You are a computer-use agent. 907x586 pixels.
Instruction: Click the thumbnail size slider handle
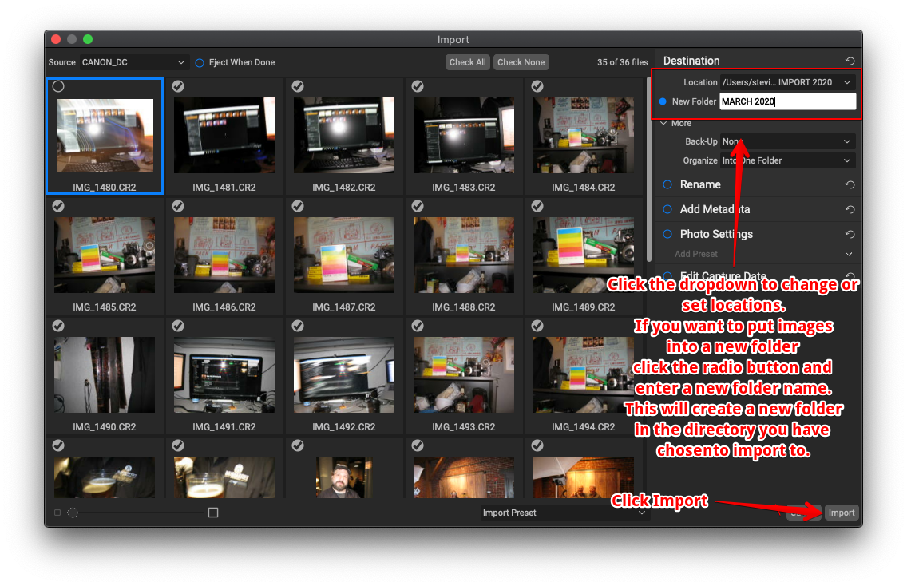[73, 513]
